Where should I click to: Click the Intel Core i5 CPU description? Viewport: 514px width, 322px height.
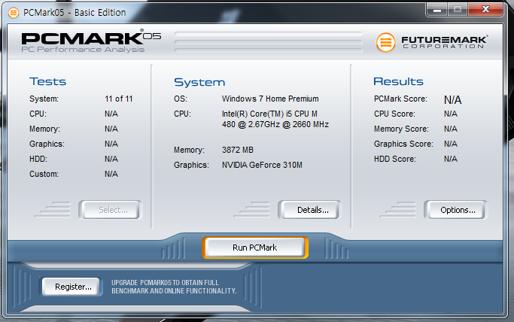275,119
